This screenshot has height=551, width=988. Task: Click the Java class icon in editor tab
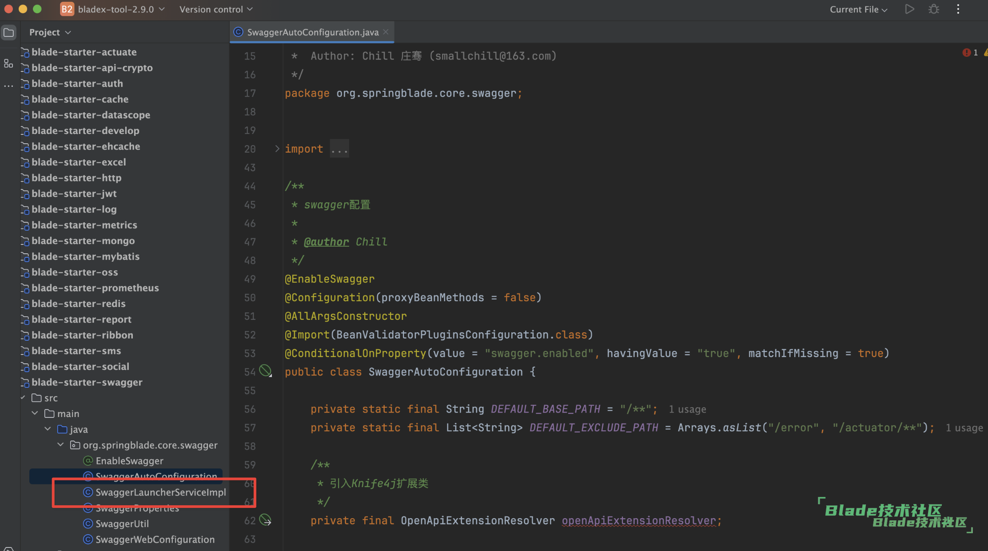[239, 32]
